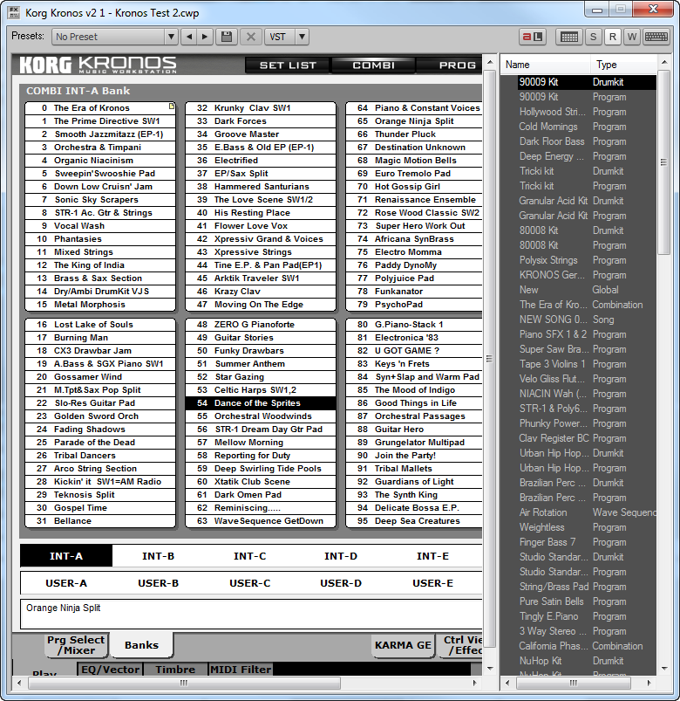
Task: Select combi 31 Bellance
Action: pyautogui.click(x=100, y=520)
